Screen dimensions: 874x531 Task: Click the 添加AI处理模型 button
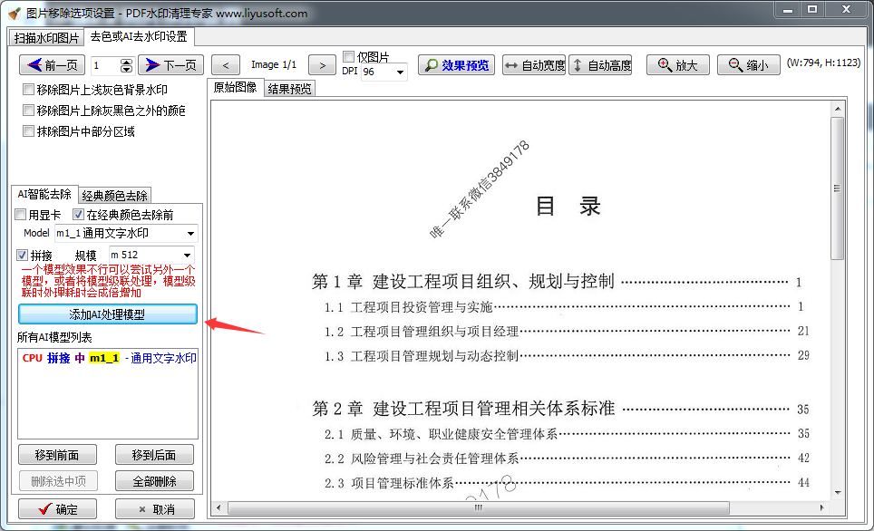(107, 314)
